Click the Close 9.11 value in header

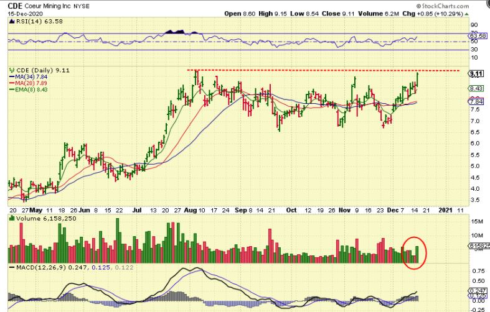(338, 14)
